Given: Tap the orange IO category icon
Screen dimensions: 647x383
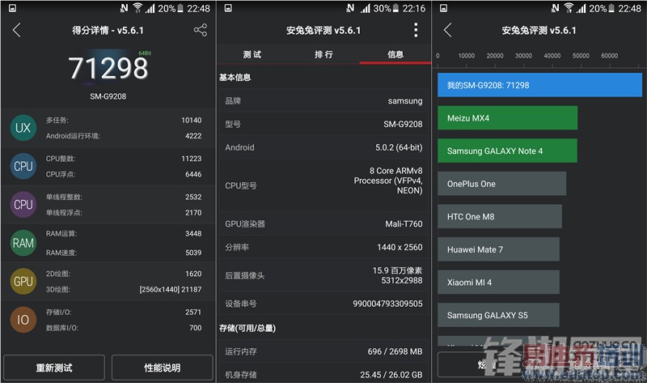Looking at the screenshot, I should point(23,320).
